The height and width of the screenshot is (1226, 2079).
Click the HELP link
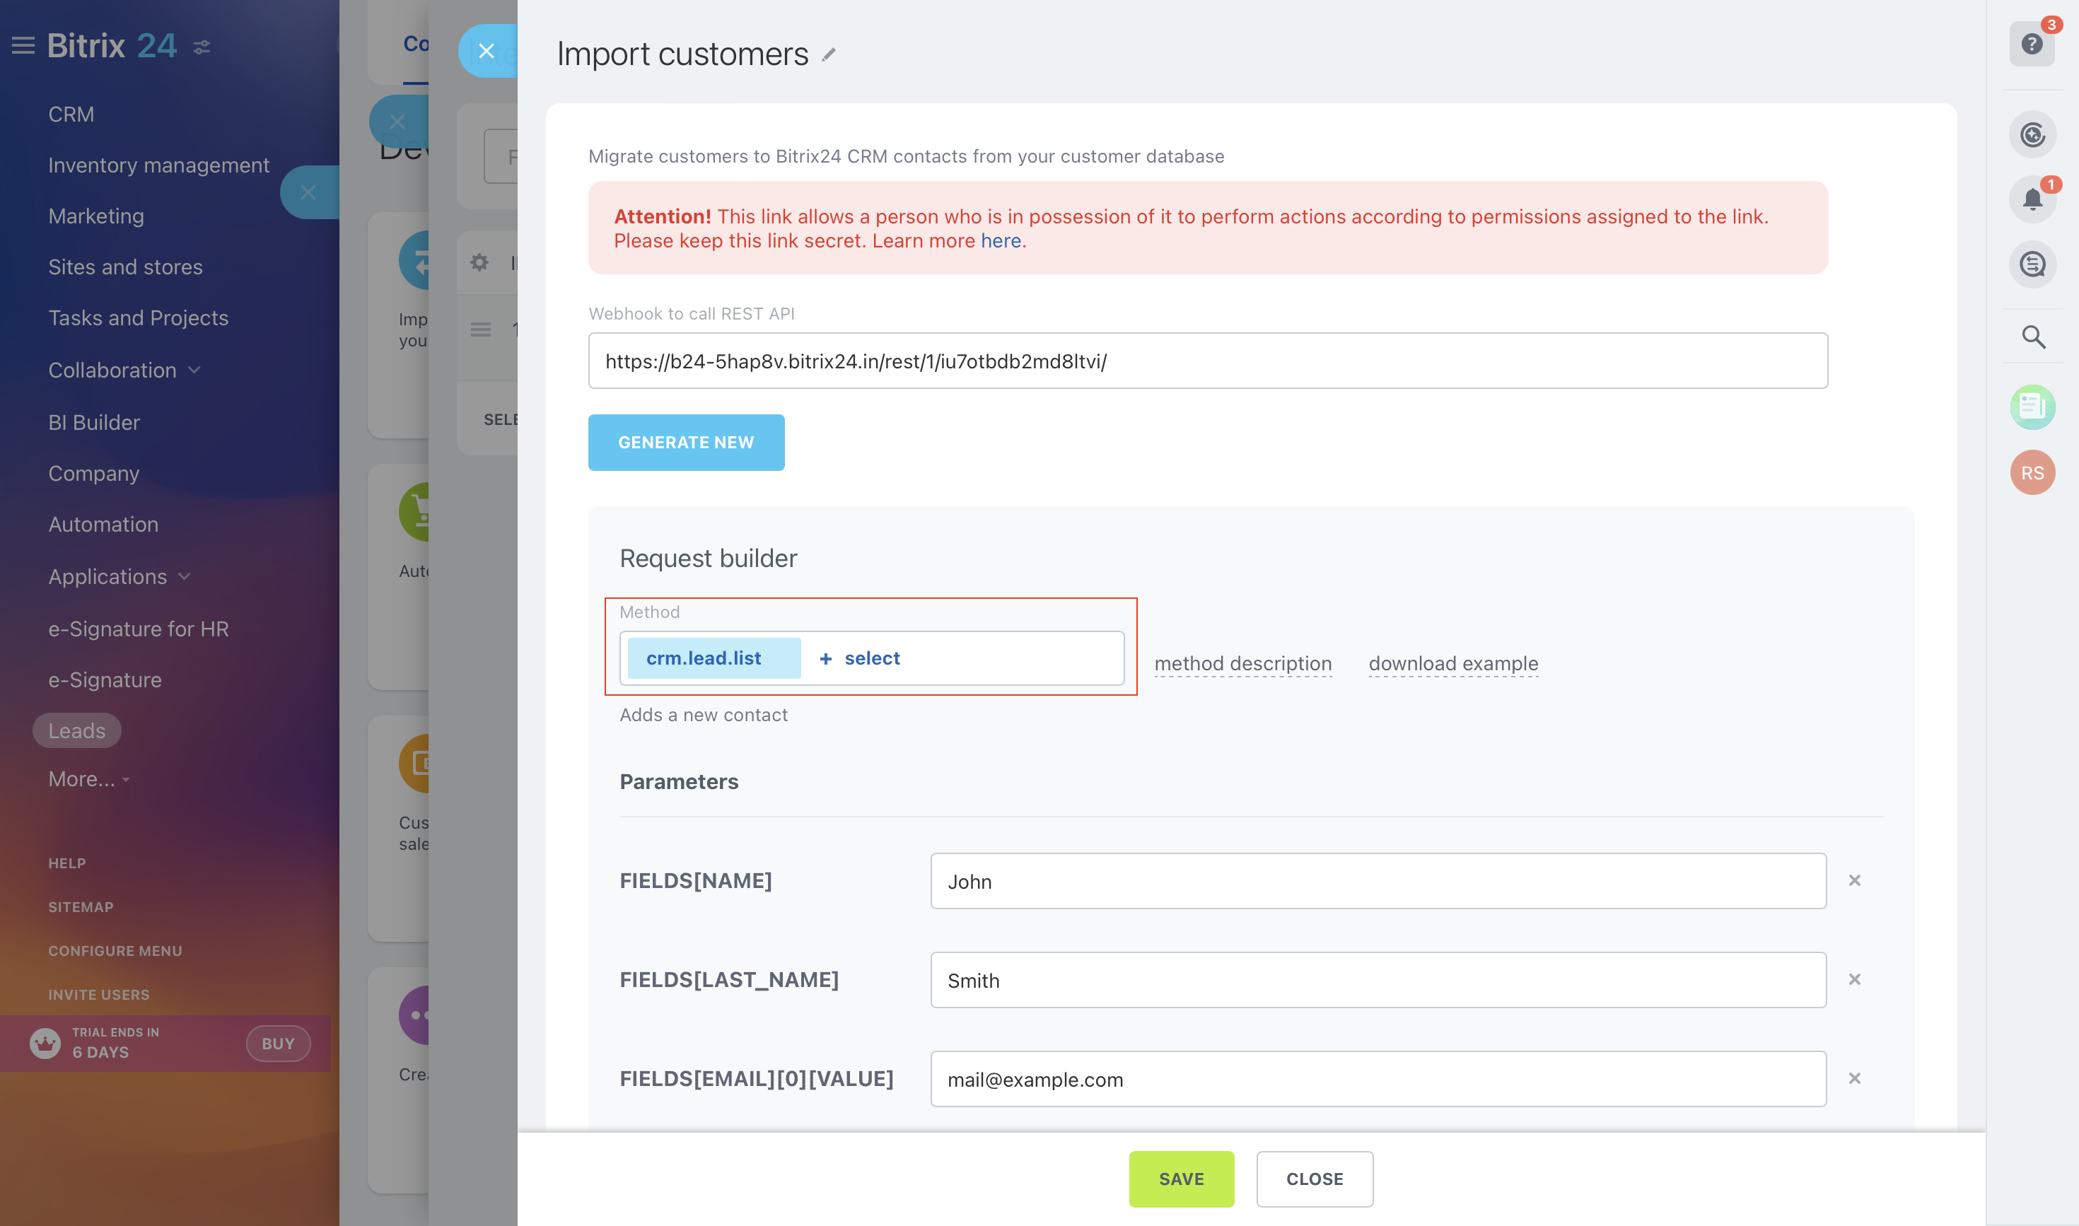point(67,863)
